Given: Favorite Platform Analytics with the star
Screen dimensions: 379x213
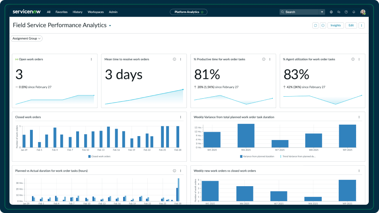Looking at the screenshot, I should pos(202,12).
